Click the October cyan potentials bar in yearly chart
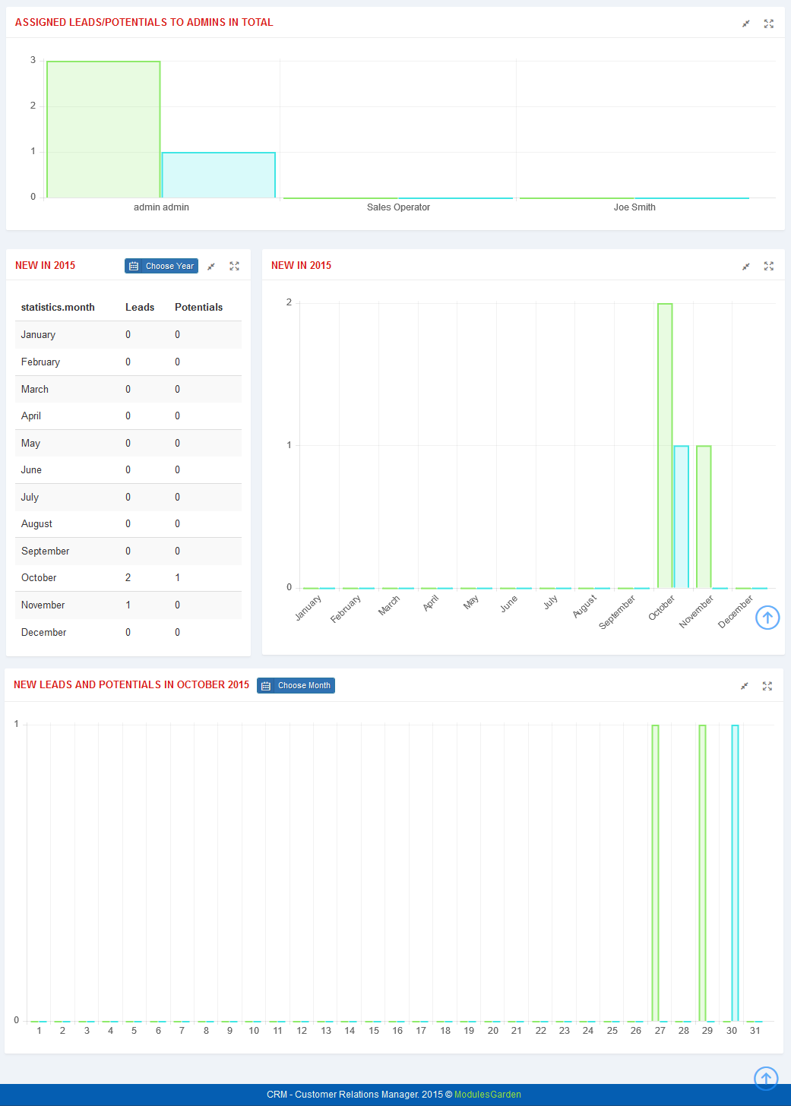 point(682,517)
